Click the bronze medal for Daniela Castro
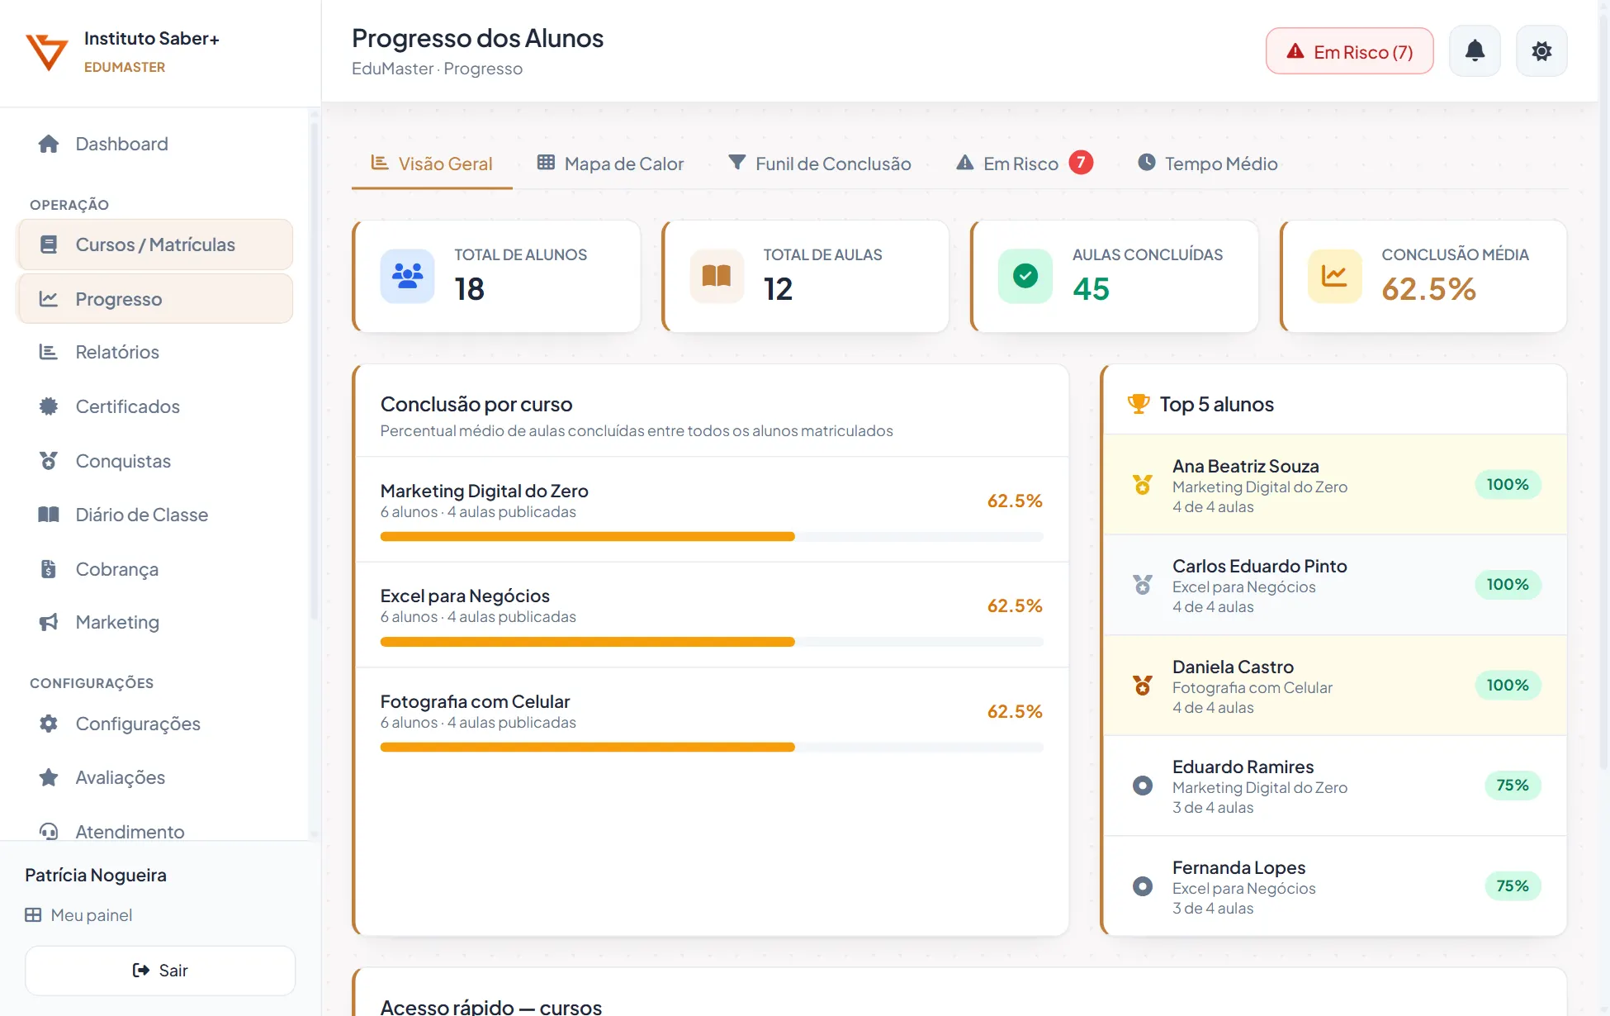The image size is (1610, 1016). coord(1143,686)
